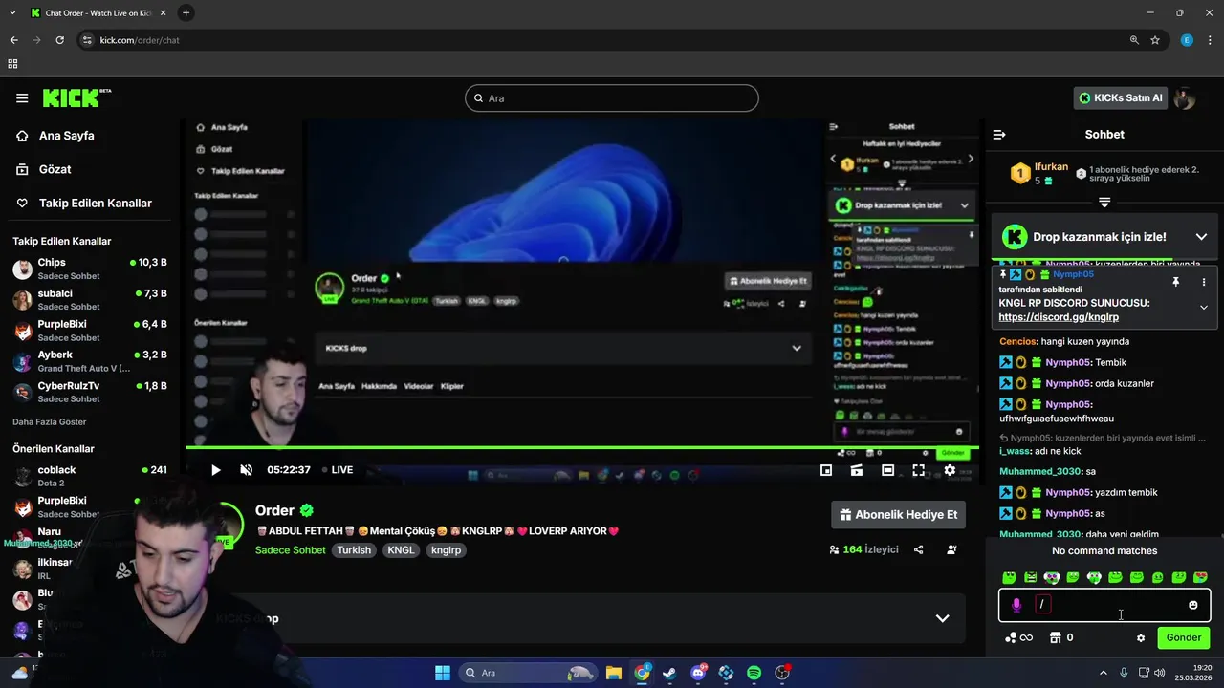Image resolution: width=1224 pixels, height=688 pixels.
Task: Collapse the chat panel via the Sohbet arrow icon
Action: coord(999,135)
